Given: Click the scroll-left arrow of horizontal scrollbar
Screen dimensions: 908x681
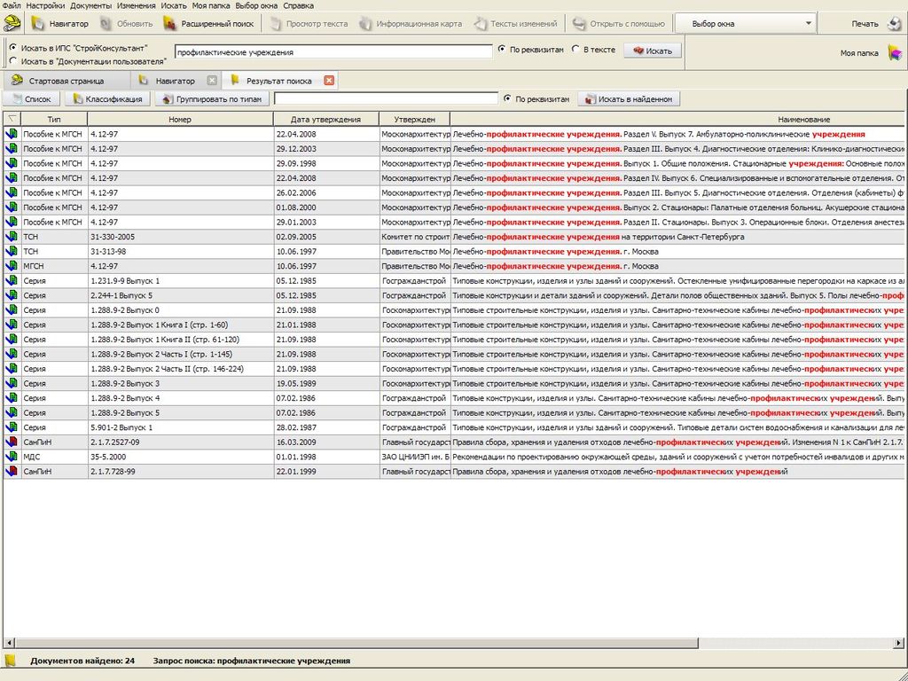Looking at the screenshot, I should [9, 643].
